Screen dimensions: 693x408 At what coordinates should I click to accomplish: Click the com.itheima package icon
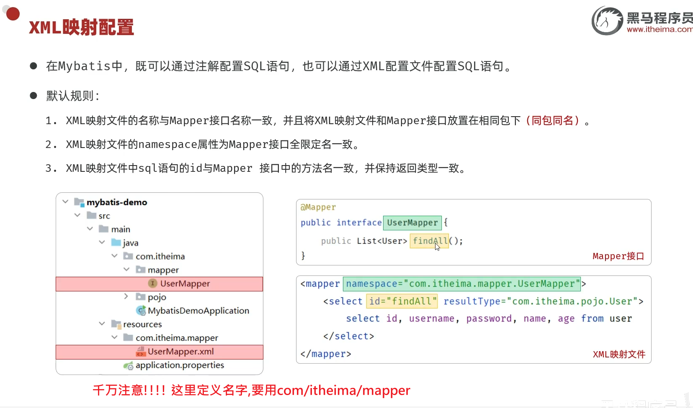point(128,256)
